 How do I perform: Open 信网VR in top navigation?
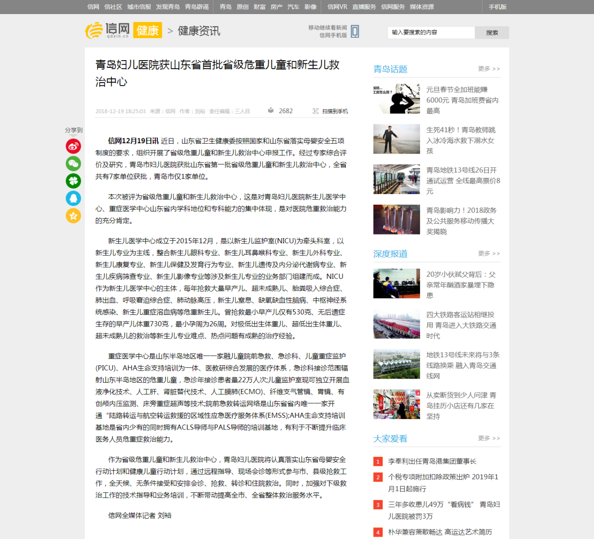coord(337,7)
